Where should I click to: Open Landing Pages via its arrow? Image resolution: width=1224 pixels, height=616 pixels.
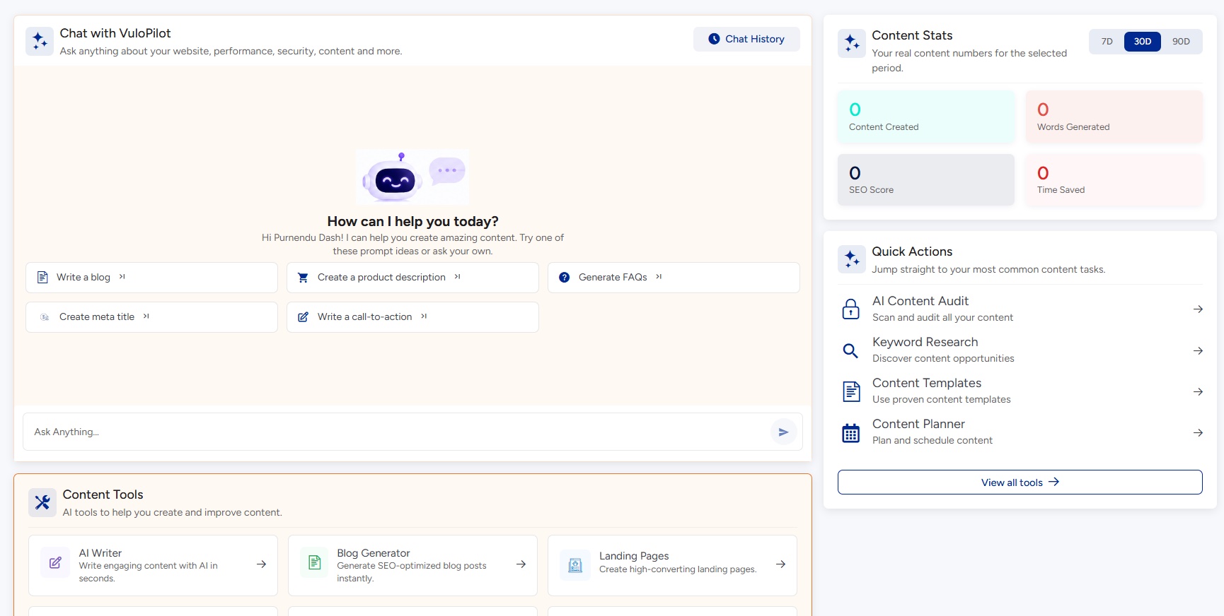(780, 564)
